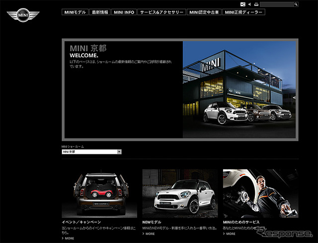This screenshot has height=243, width=318.
Task: Open the サービス&アクセサリー menu
Action: coord(161,12)
